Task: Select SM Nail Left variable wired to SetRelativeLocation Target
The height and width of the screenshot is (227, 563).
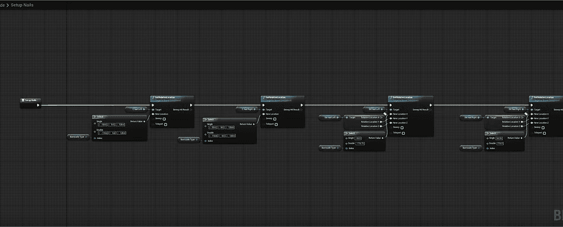Action: click(374, 109)
